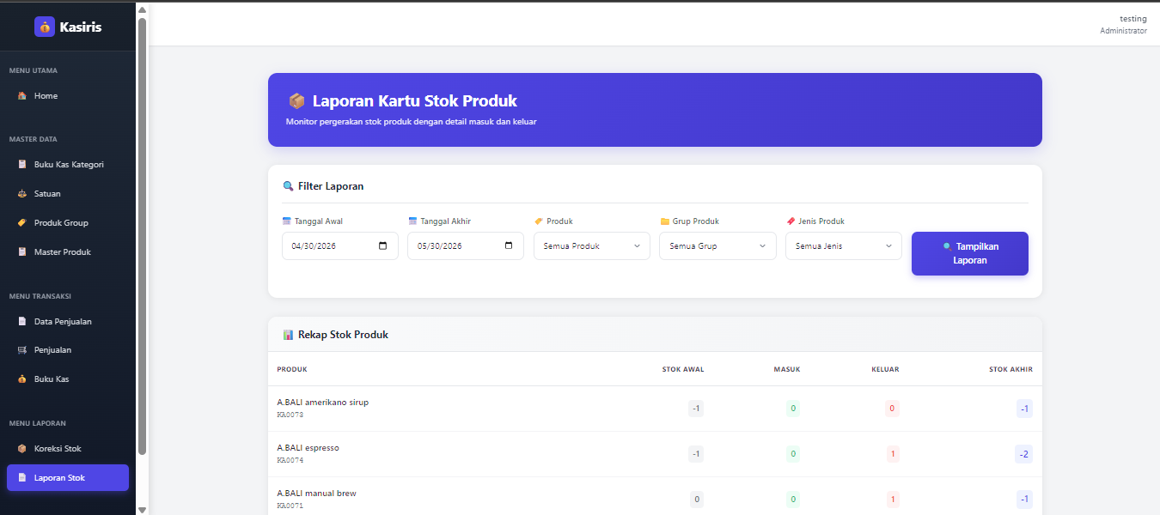Click the Tanggal Akhir date field
The height and width of the screenshot is (515, 1160).
[466, 246]
